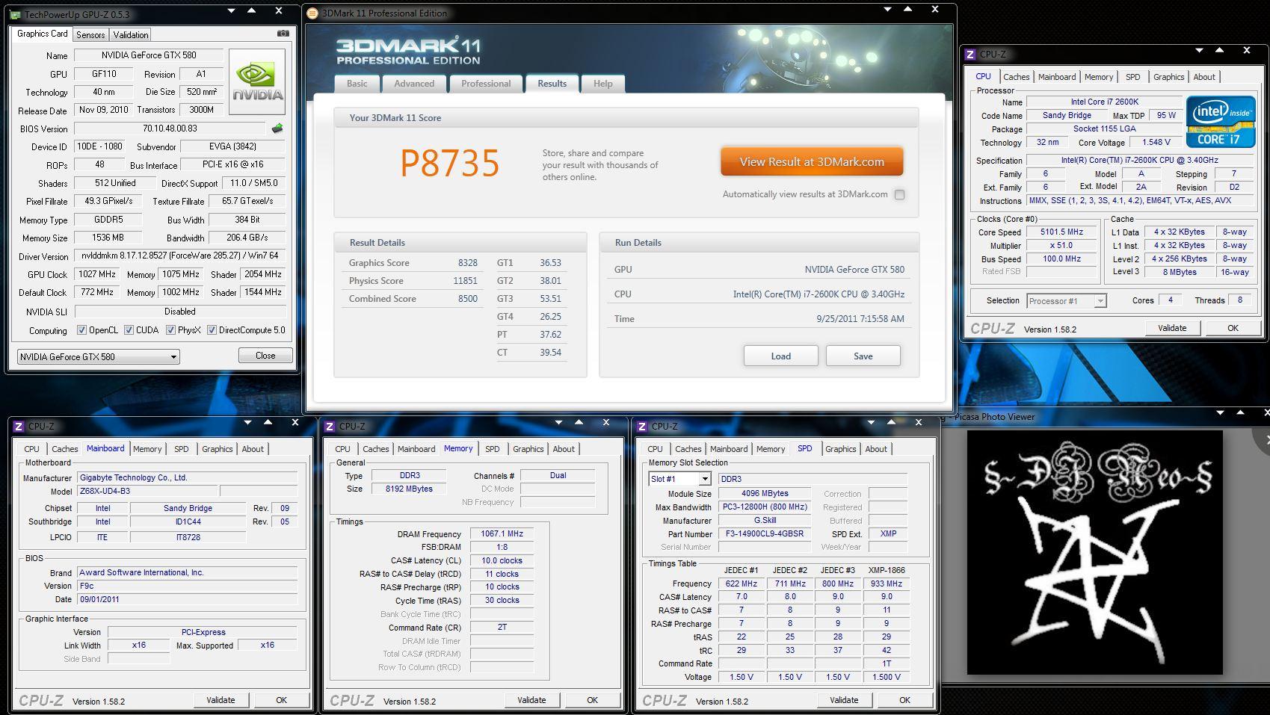Open NVIDIA GeForce GTX 580 card dropdown
Screen dimensions: 1270x715
pos(98,356)
